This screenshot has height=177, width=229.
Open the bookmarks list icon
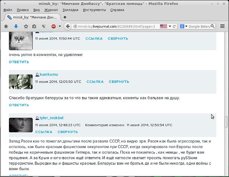coord(34,26)
